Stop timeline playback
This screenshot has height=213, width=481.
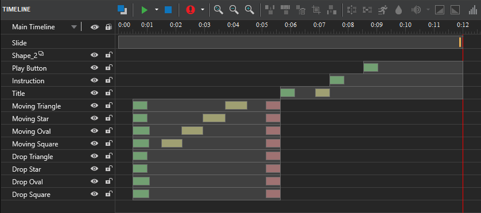coord(168,10)
